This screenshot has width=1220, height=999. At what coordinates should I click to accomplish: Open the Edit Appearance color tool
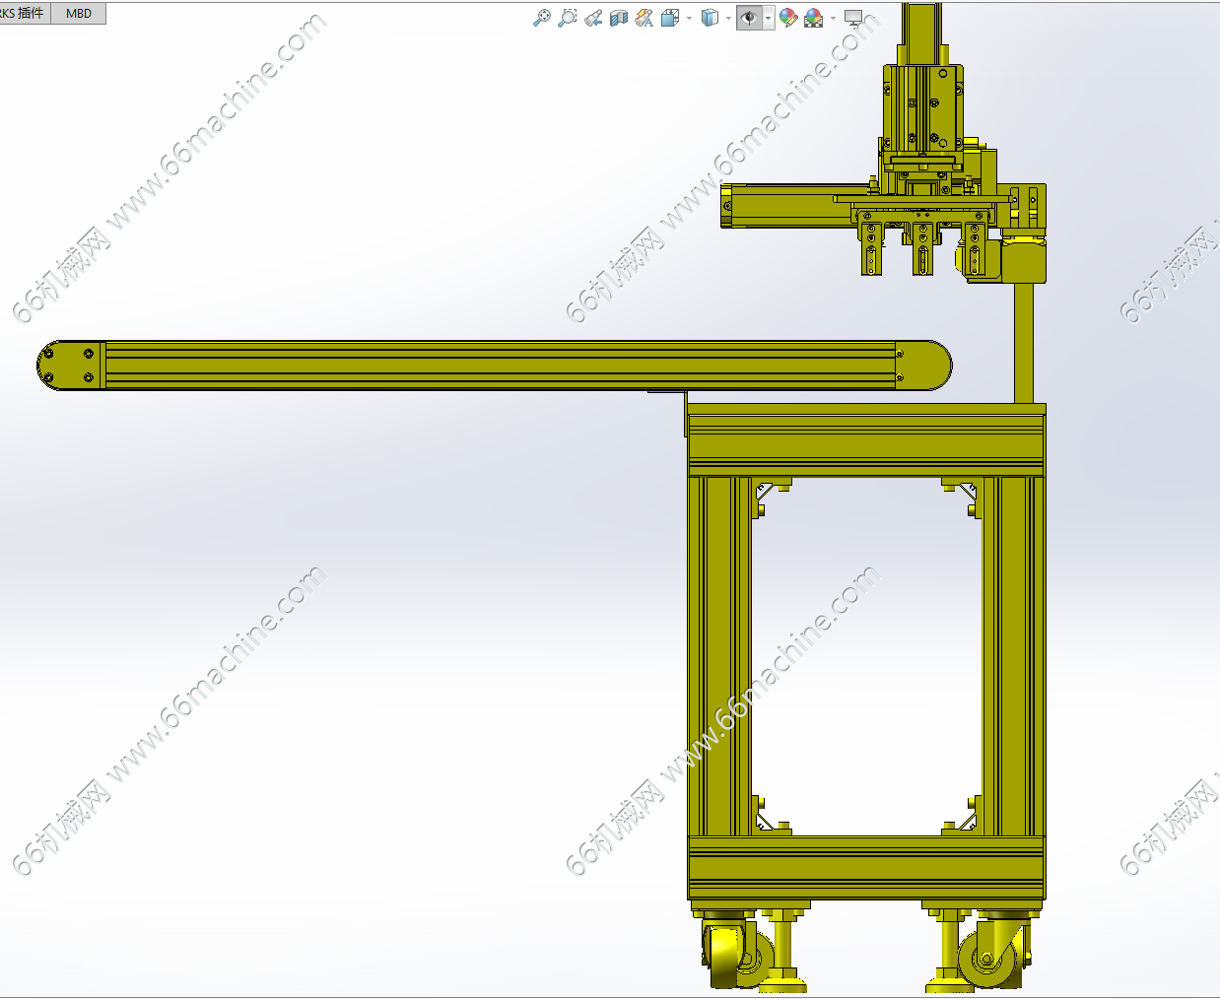pyautogui.click(x=787, y=18)
